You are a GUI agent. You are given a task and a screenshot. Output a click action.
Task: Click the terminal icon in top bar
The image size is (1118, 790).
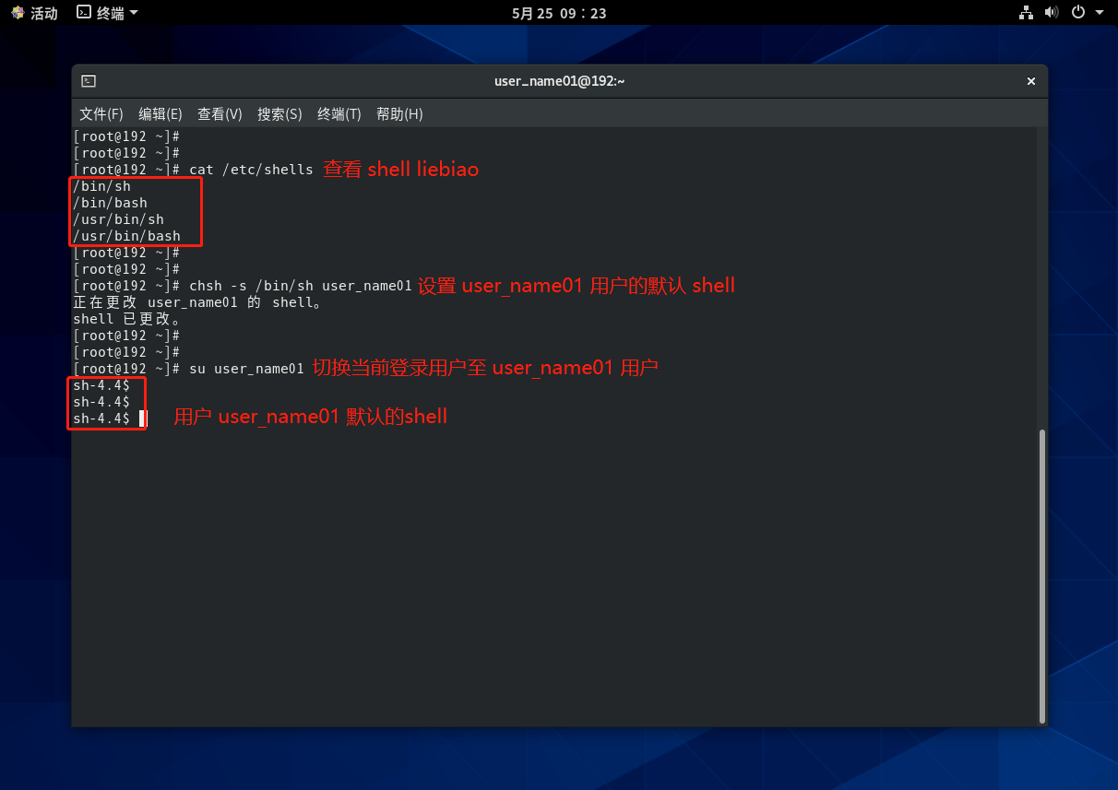[84, 13]
